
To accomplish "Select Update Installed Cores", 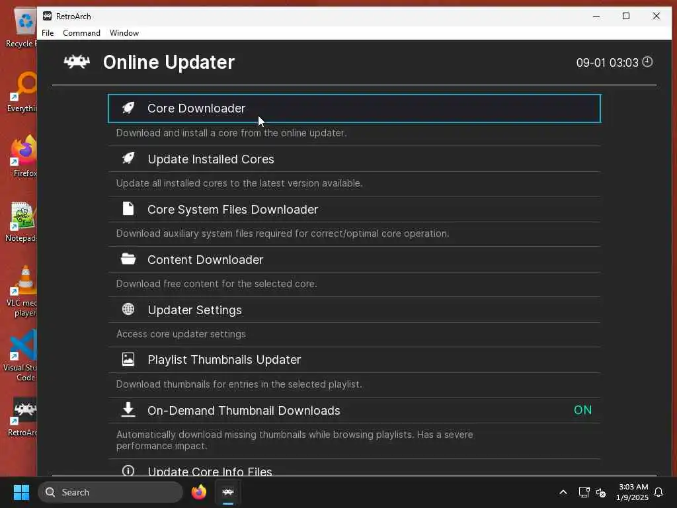I will click(354, 159).
